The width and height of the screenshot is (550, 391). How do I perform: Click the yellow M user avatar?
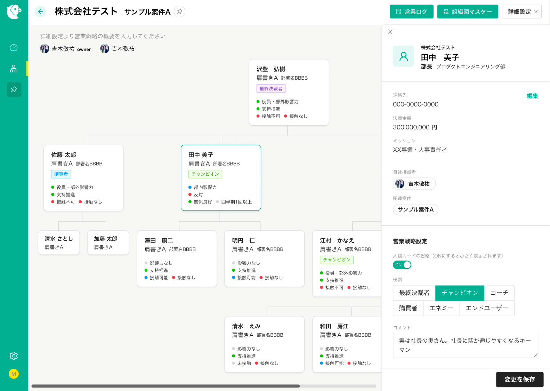[x=14, y=374]
